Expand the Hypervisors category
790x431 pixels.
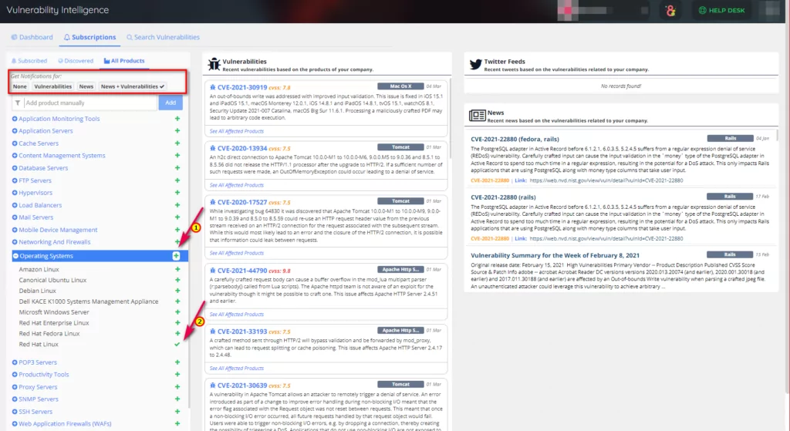[15, 193]
